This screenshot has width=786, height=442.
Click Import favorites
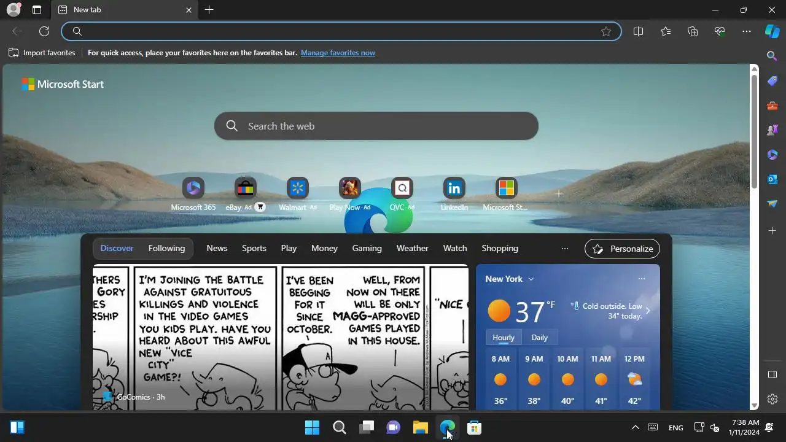tap(42, 53)
